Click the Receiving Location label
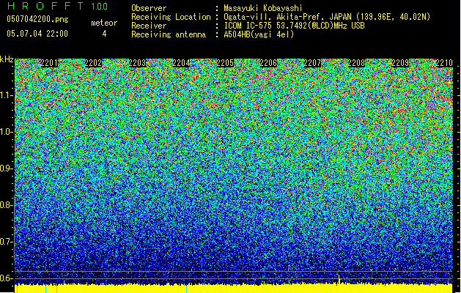The height and width of the screenshot is (293, 461). click(x=171, y=17)
